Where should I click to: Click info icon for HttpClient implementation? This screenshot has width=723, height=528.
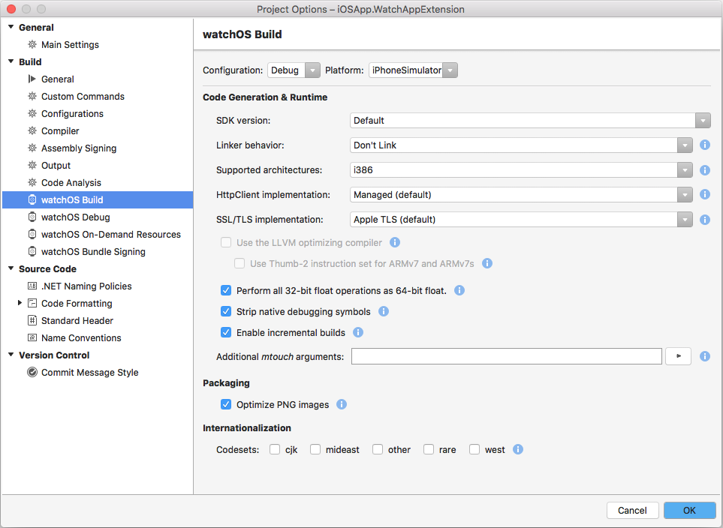(705, 194)
